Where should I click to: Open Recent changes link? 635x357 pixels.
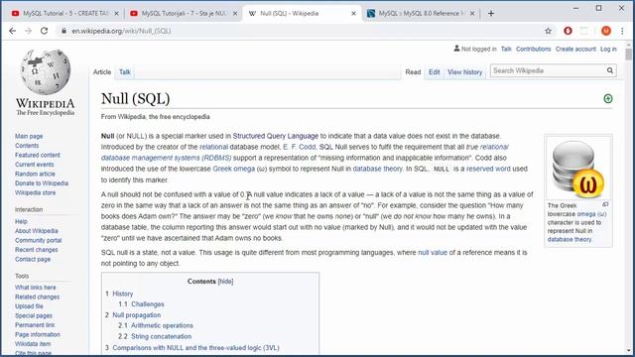coord(37,250)
